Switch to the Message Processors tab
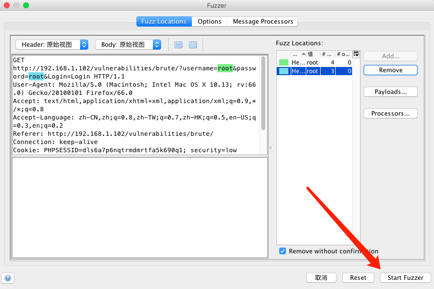The height and width of the screenshot is (289, 434). click(262, 21)
